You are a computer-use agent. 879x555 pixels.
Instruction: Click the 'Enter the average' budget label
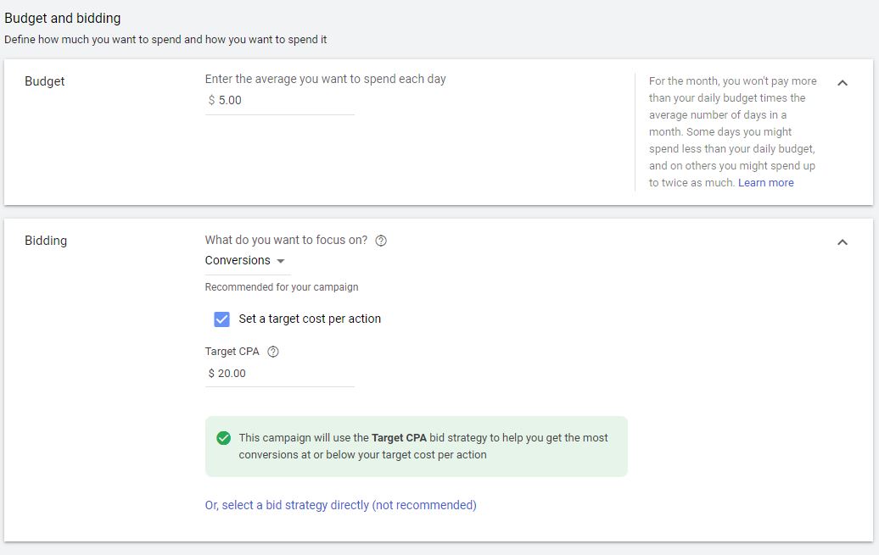(325, 79)
